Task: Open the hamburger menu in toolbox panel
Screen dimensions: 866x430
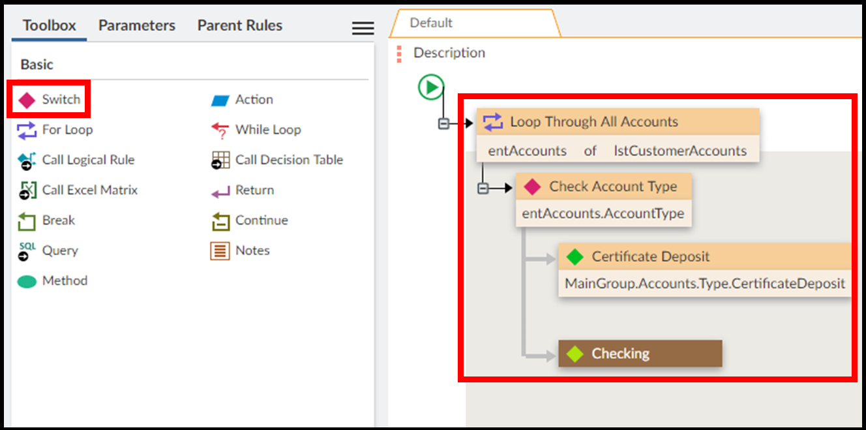Action: tap(363, 28)
